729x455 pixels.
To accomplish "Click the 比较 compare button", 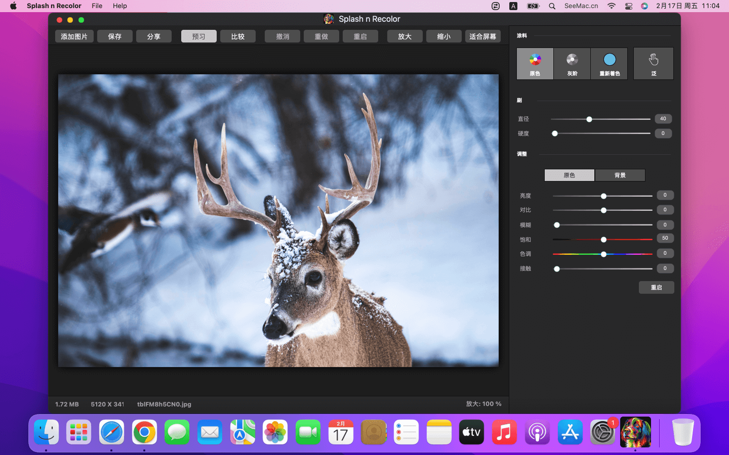I will click(237, 36).
